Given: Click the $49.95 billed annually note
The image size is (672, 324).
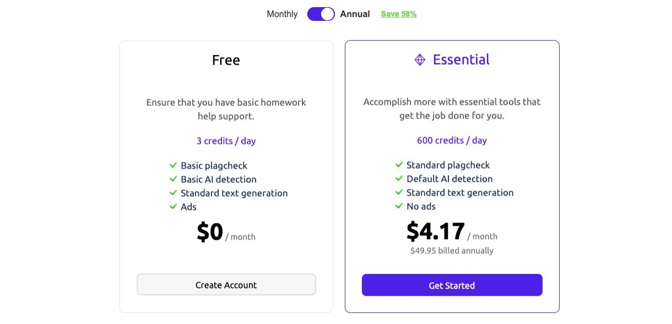Looking at the screenshot, I should click(452, 251).
